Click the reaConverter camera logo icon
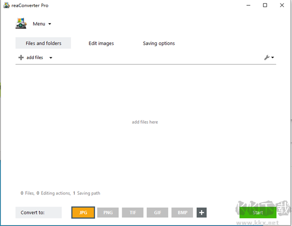 [21, 23]
